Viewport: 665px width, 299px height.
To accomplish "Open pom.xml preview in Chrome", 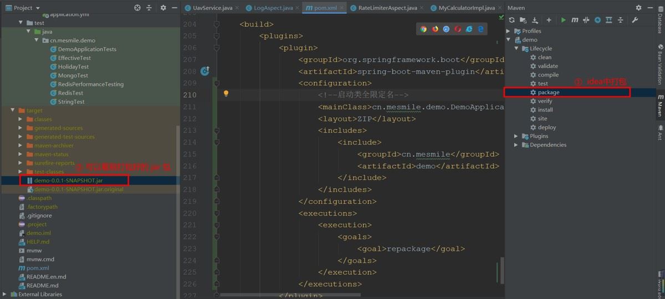I will click(x=423, y=29).
